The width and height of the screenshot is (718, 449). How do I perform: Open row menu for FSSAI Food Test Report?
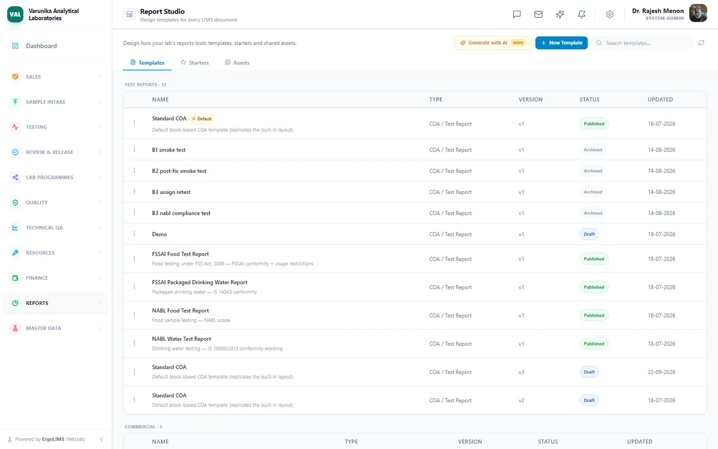tap(134, 259)
